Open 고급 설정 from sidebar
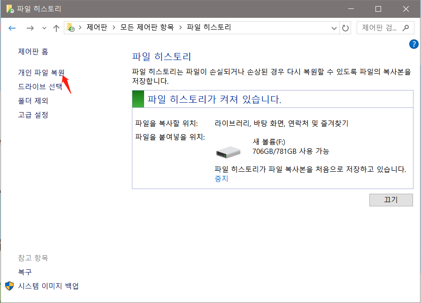This screenshot has height=303, width=421. click(34, 114)
